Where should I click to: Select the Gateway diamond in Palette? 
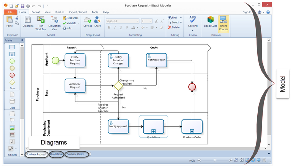12,82
